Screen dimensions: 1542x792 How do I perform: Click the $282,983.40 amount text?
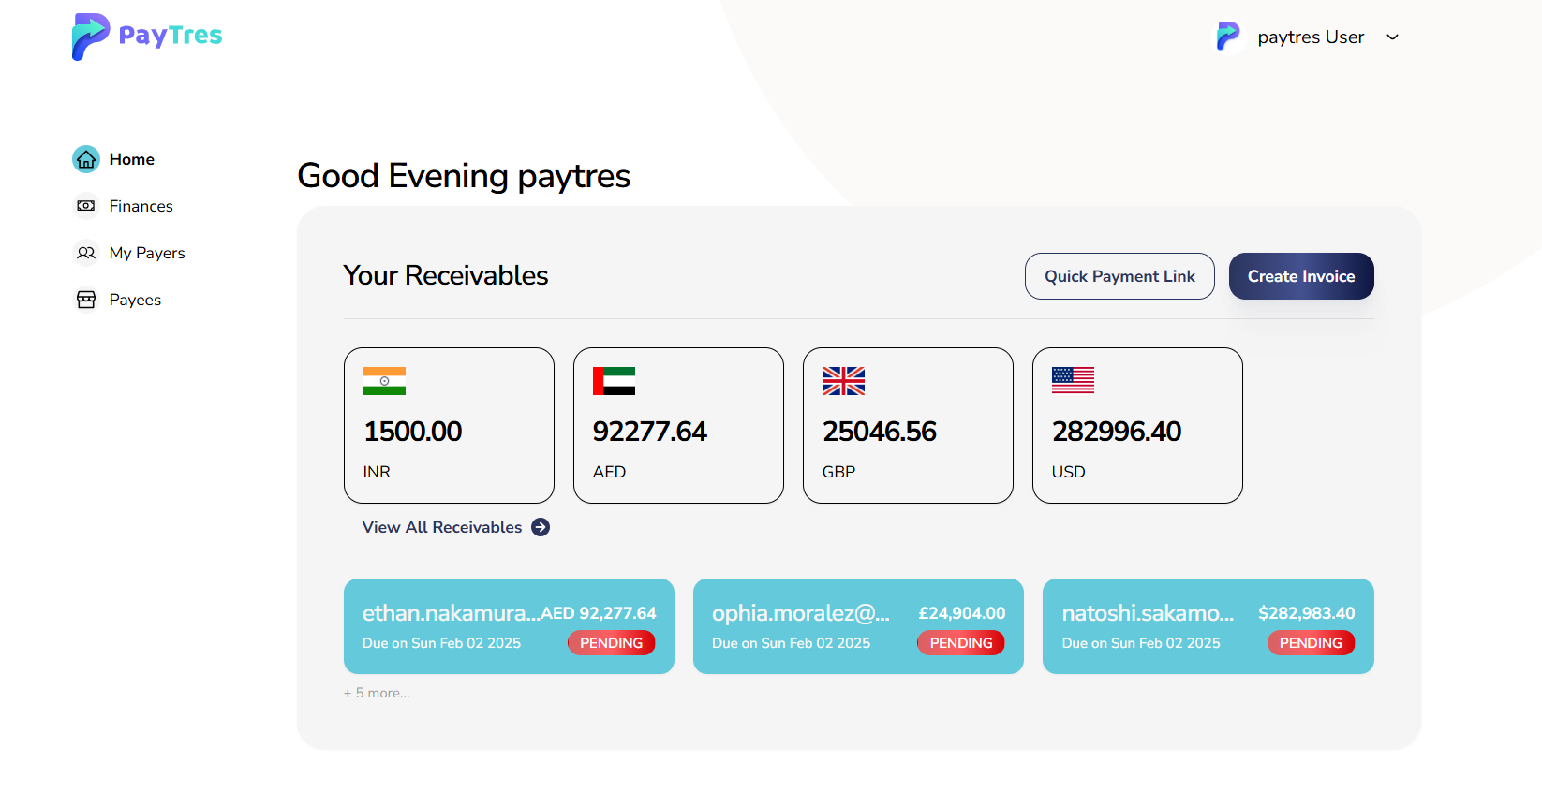(1307, 613)
